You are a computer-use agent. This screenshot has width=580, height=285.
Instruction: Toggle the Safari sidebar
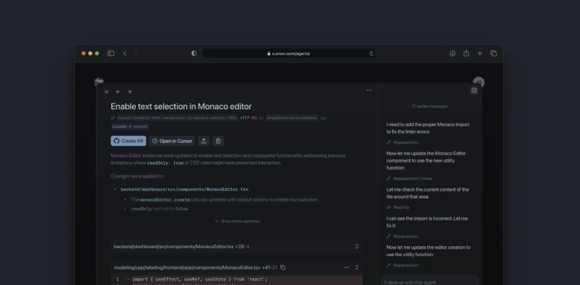111,53
